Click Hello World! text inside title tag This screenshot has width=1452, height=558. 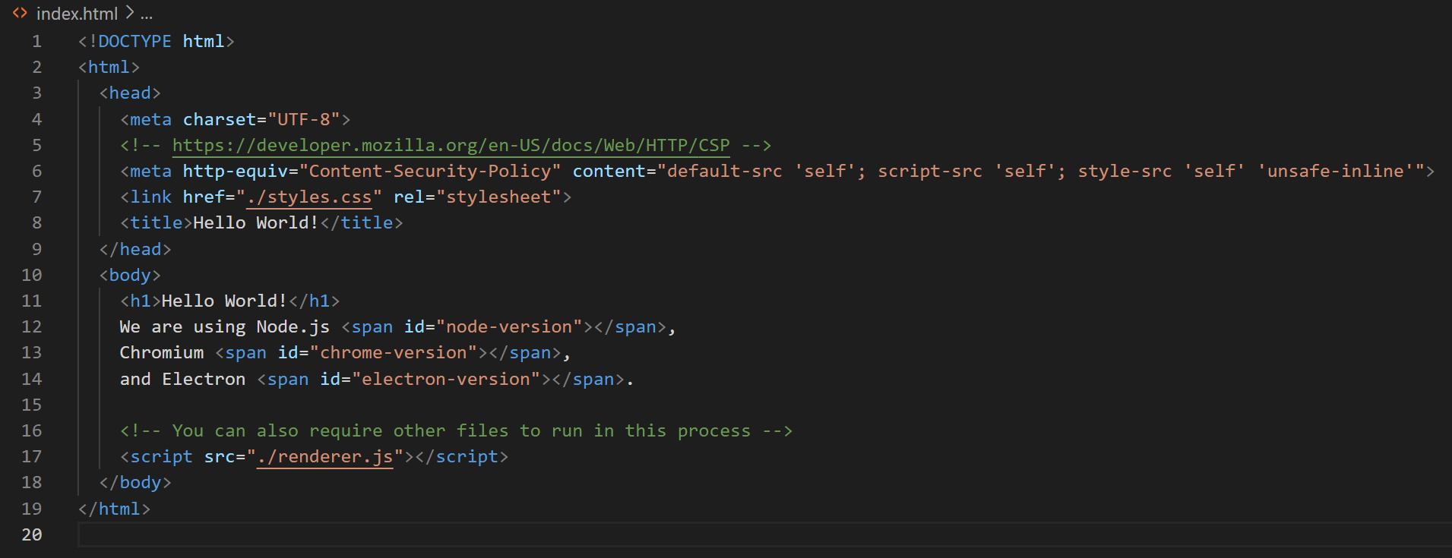255,223
